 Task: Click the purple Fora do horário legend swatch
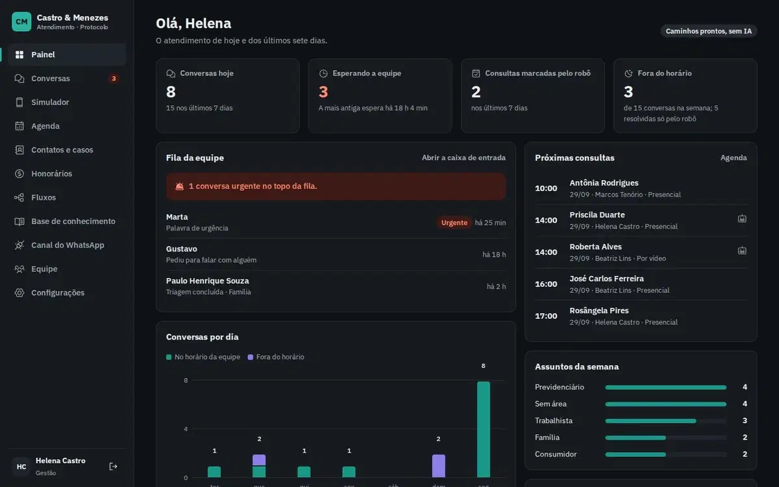tap(251, 357)
